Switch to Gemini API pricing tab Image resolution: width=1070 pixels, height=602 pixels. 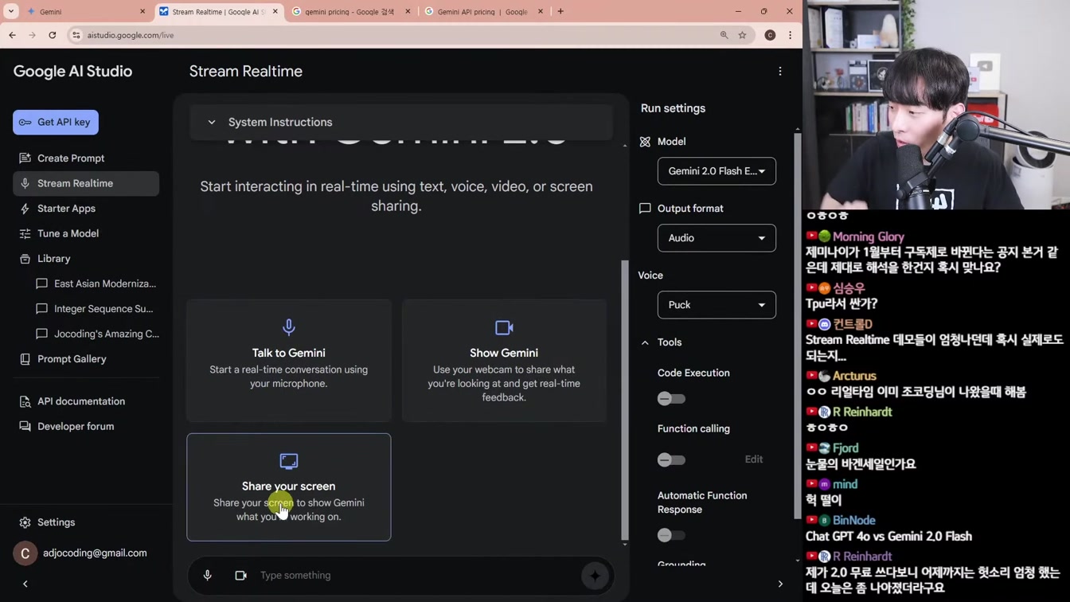click(x=483, y=12)
